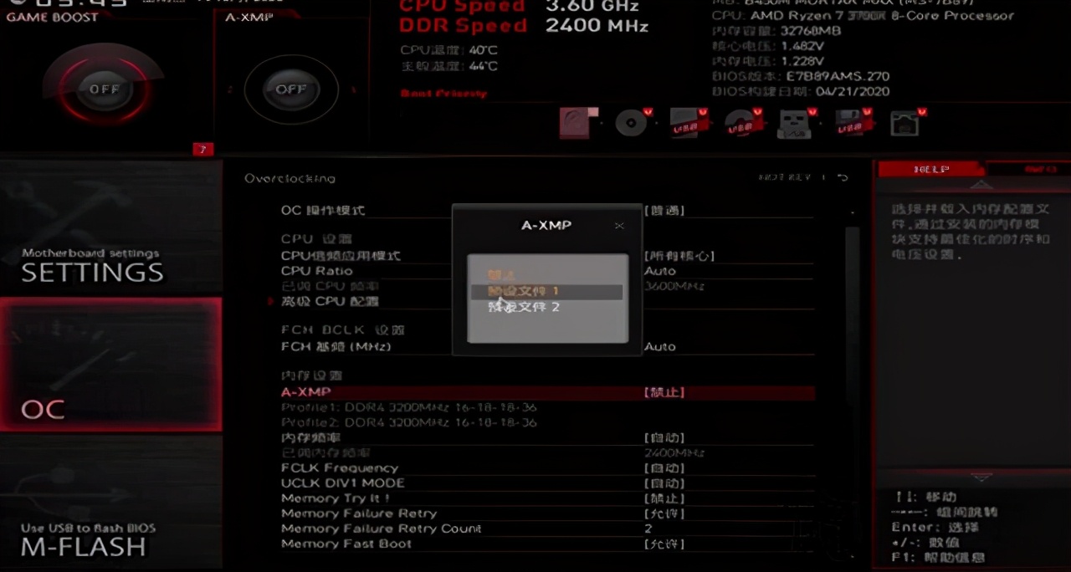Open the A-XMP value dropdown in the list
Screen dimensions: 1071x572
pyautogui.click(x=664, y=392)
